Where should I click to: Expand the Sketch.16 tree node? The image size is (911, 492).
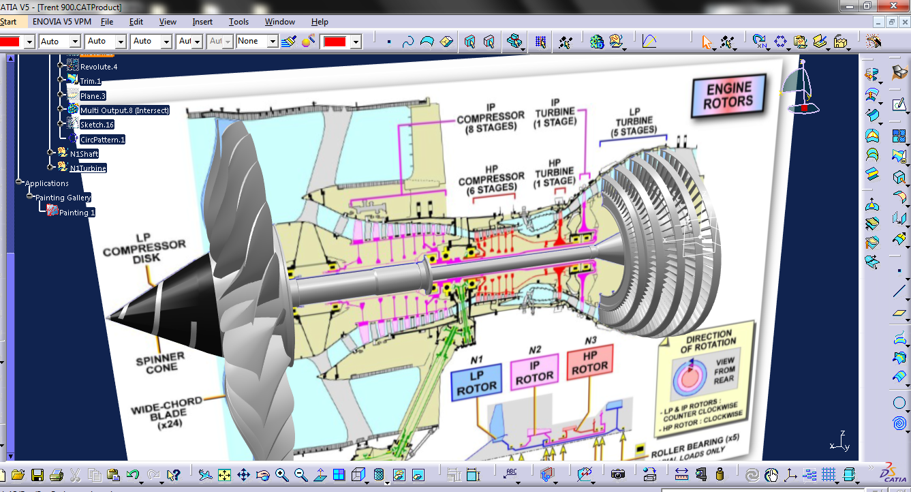(x=61, y=124)
